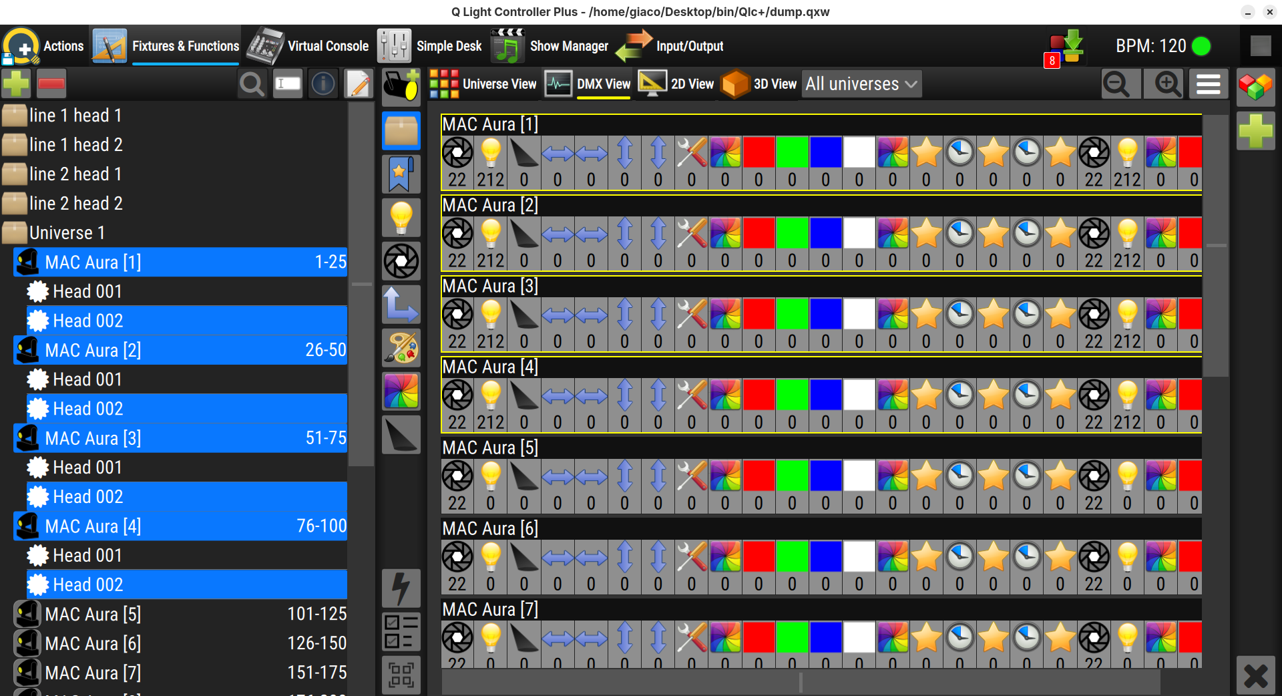
Task: Open the shutter tool in the side strip
Action: coord(401,260)
